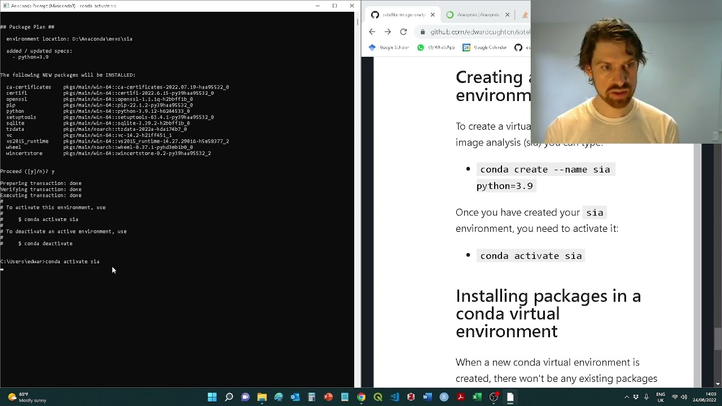Open the Stack Overflow tab
This screenshot has width=722, height=406.
[x=525, y=15]
